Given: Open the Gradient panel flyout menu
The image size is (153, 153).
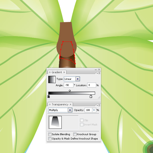Looking at the screenshot, I should (x=98, y=73).
